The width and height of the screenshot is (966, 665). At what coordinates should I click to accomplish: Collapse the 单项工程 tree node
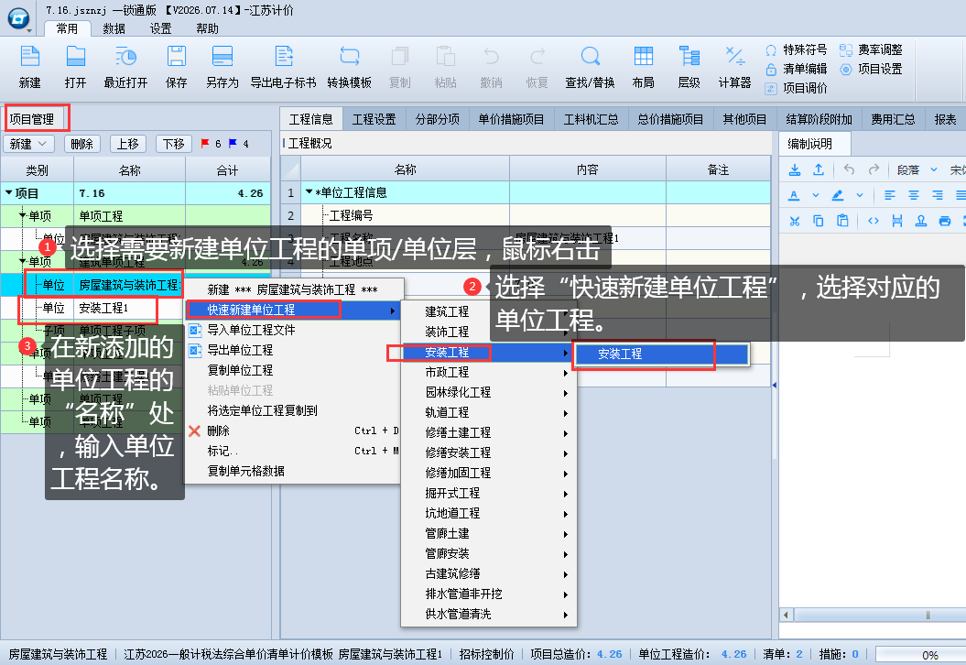tap(22, 215)
